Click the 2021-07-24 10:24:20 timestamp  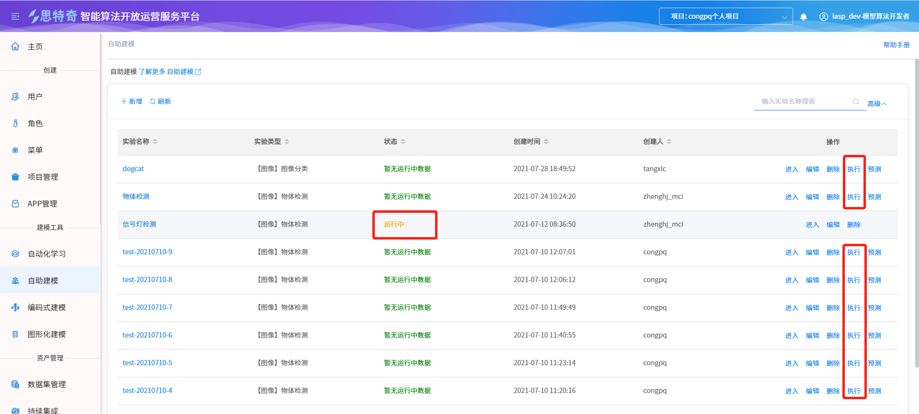(x=545, y=196)
